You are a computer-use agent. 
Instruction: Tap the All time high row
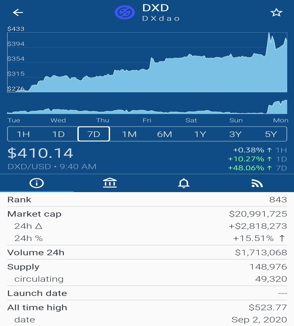[x=147, y=307]
